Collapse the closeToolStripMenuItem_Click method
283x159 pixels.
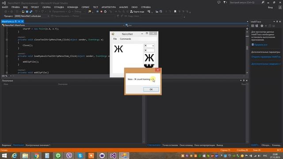tap(7, 40)
